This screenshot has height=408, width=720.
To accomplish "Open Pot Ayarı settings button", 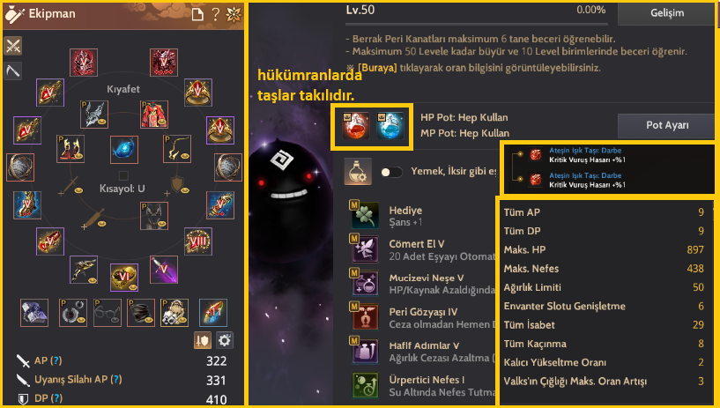I will pos(667,125).
